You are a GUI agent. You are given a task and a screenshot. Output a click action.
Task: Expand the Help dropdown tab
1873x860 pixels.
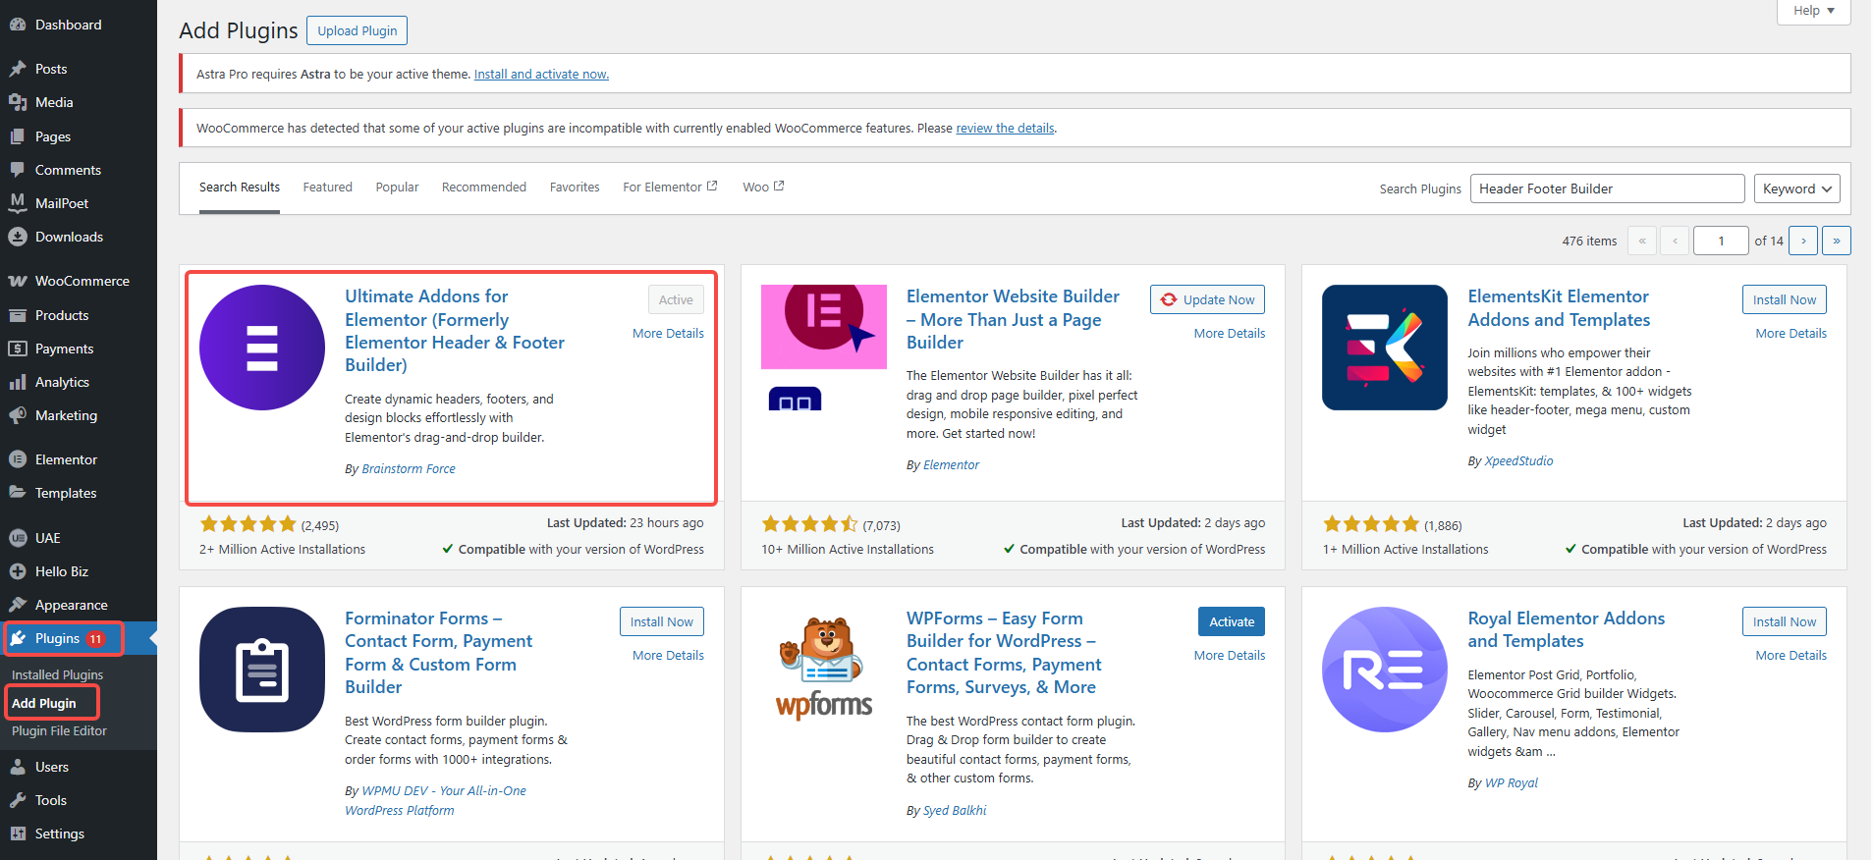pos(1814,11)
